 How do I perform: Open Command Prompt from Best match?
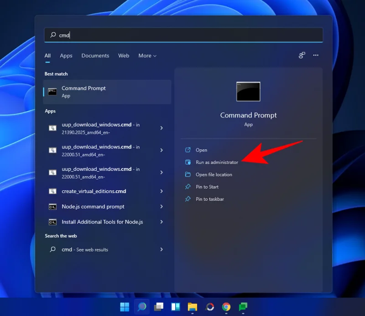click(107, 91)
